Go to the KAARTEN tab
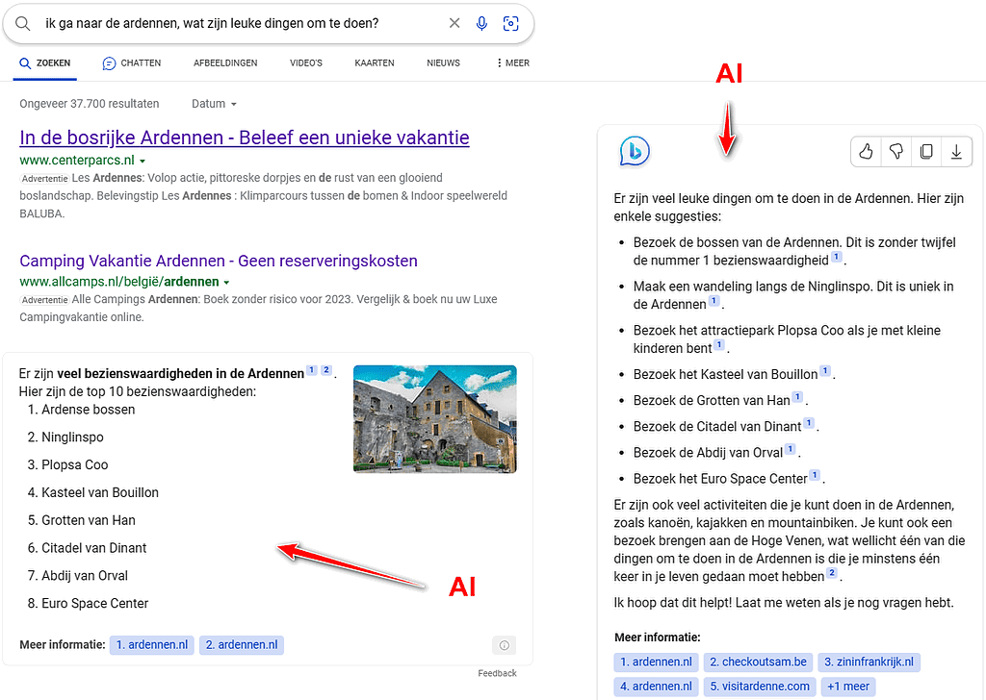 point(375,62)
